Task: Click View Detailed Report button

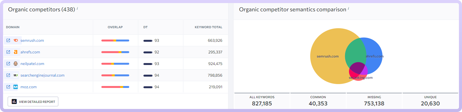Action: (33, 101)
